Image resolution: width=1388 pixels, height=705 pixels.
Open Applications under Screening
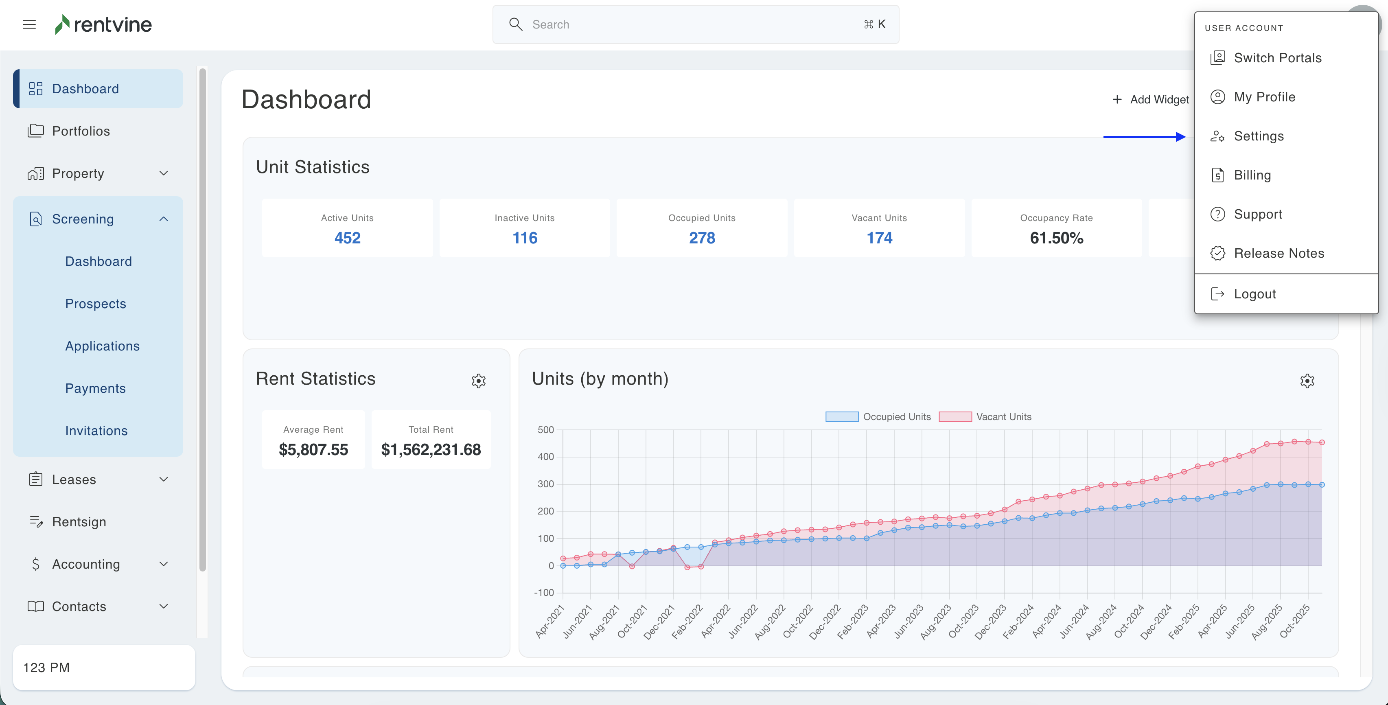103,346
